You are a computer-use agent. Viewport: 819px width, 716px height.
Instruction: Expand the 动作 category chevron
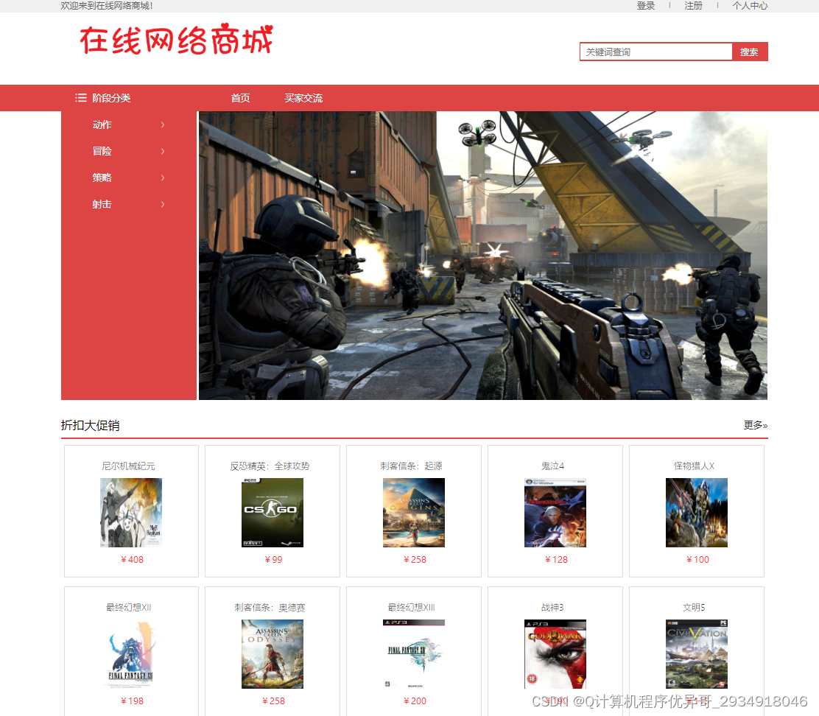[x=163, y=124]
